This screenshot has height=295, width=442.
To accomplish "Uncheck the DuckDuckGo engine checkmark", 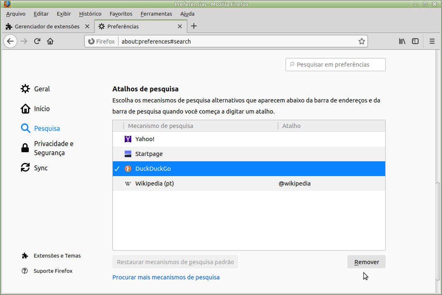I will click(x=117, y=169).
